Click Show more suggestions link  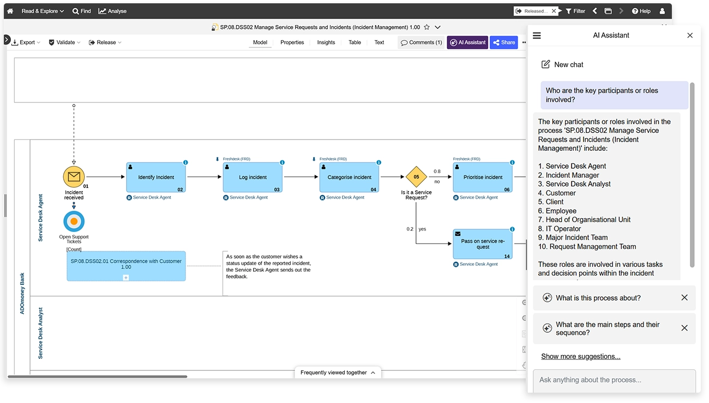pos(580,357)
